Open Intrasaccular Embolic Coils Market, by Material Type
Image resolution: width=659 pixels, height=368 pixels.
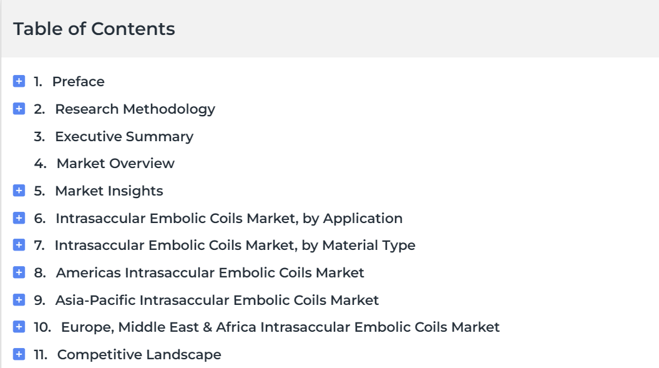235,246
